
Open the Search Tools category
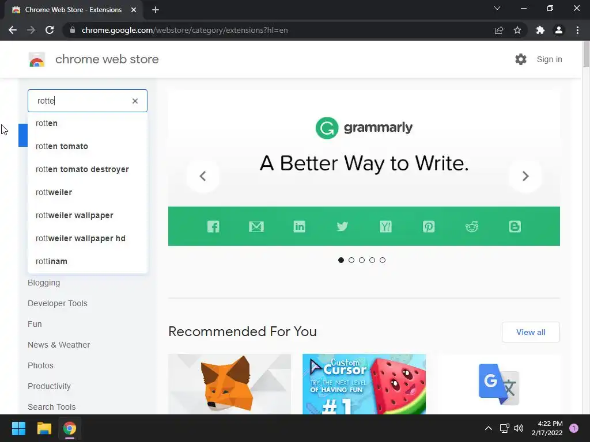click(x=51, y=407)
